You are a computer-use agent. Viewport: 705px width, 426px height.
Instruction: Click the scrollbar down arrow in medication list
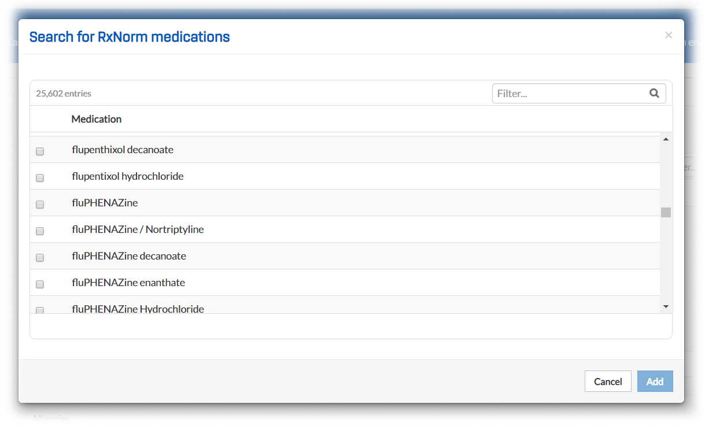666,307
